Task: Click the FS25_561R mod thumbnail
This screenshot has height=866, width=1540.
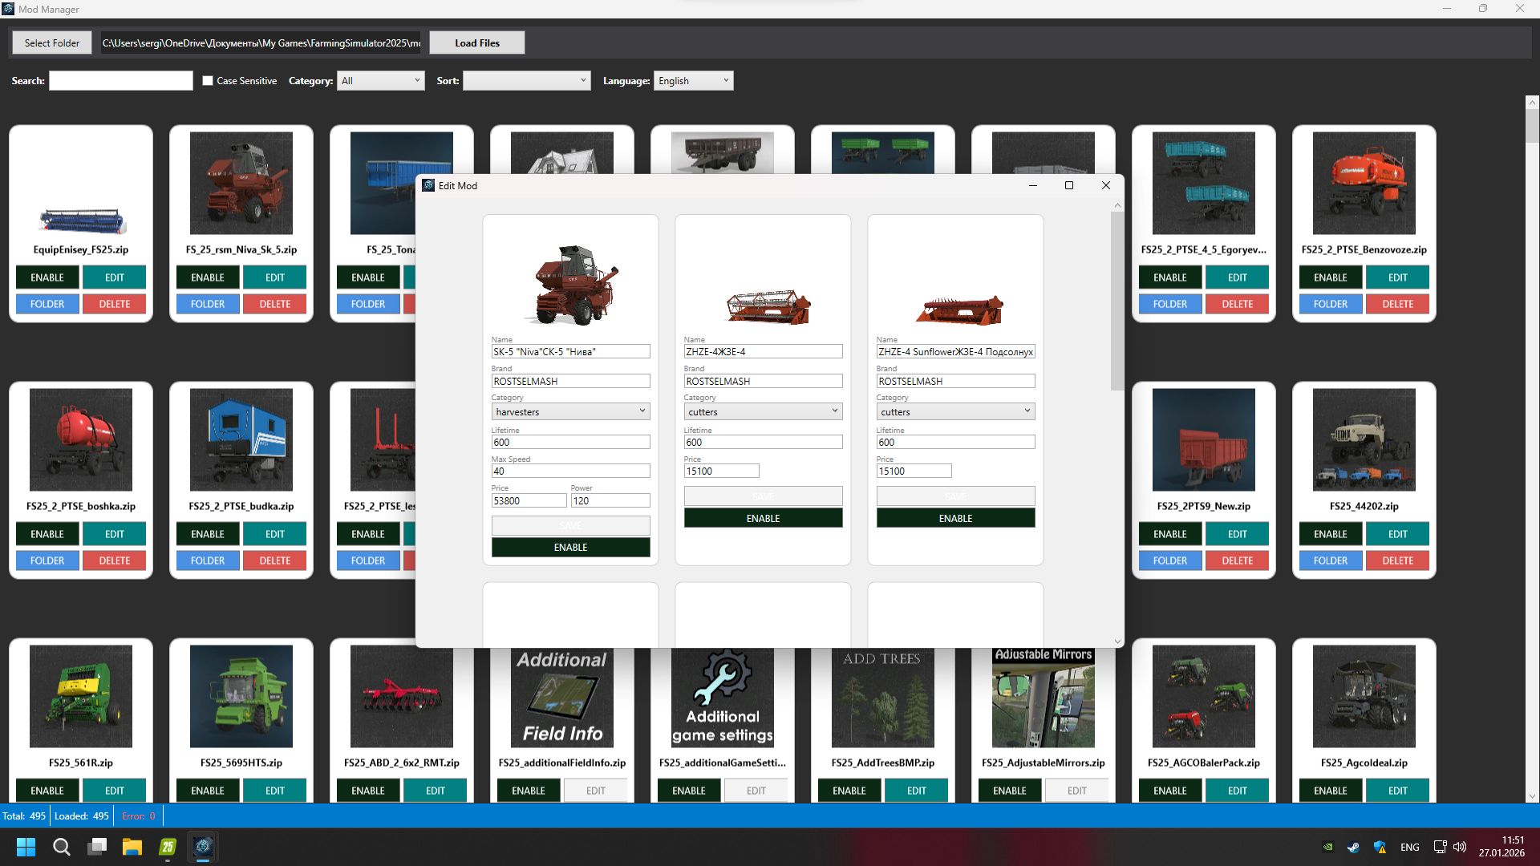Action: click(80, 696)
